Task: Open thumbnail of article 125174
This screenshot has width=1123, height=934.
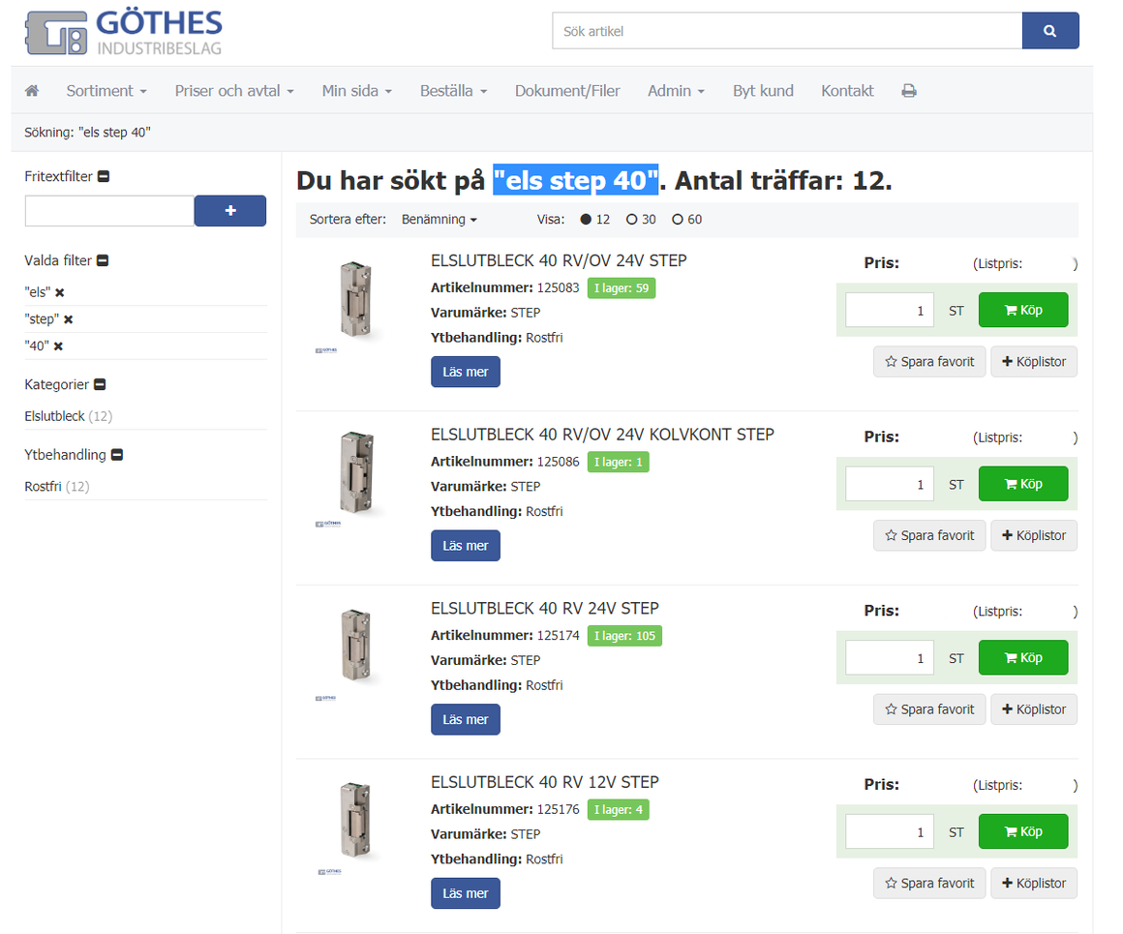Action: point(354,651)
